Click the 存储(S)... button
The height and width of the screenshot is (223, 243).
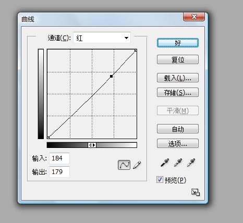tap(178, 92)
